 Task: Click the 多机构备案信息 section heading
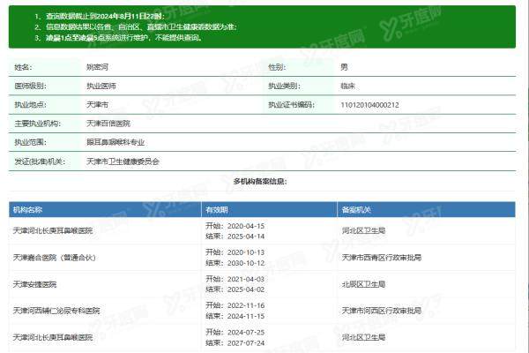coord(260,182)
